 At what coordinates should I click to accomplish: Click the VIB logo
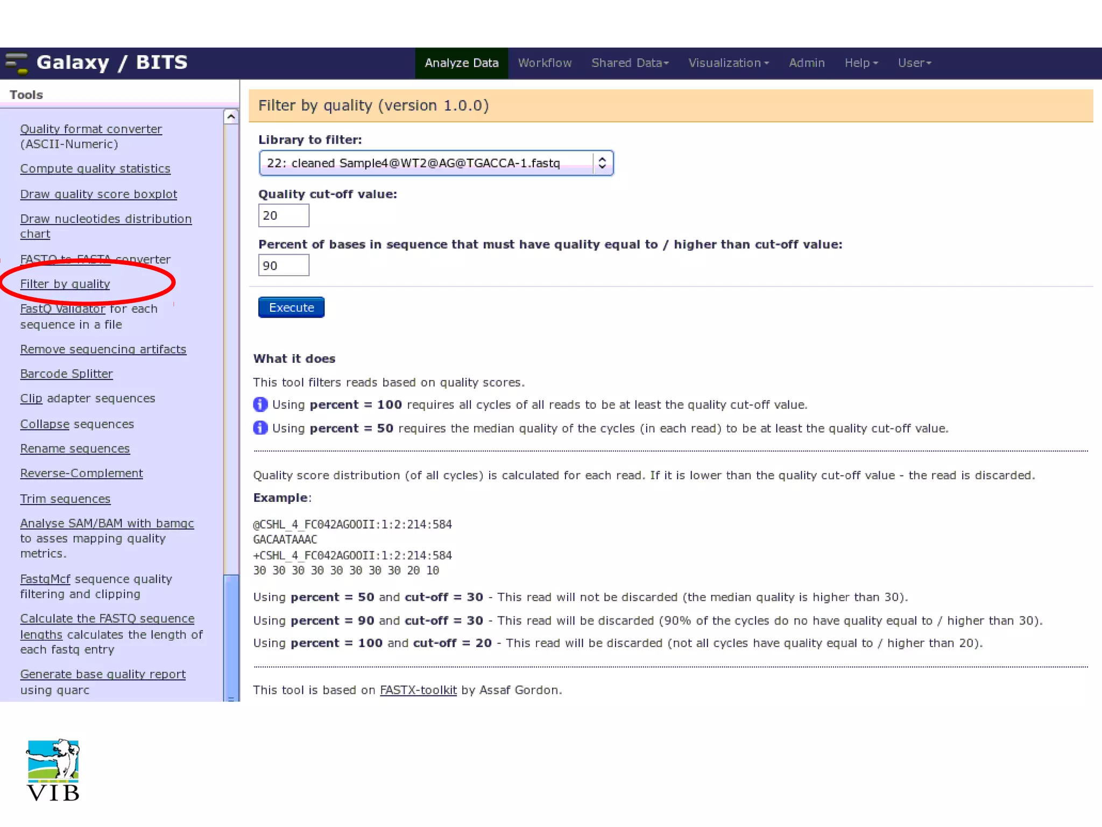[x=53, y=770]
